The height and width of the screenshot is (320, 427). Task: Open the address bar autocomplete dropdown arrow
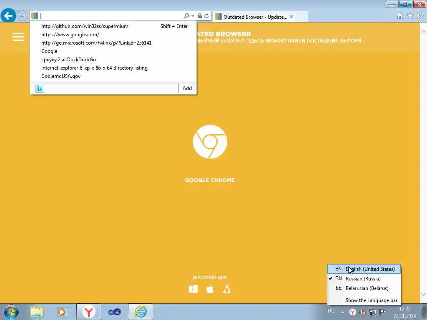click(x=193, y=16)
